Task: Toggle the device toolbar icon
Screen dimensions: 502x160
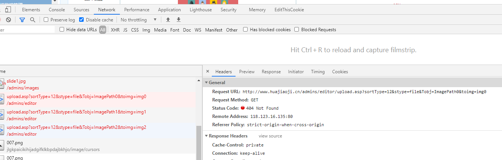Action: click(8, 10)
